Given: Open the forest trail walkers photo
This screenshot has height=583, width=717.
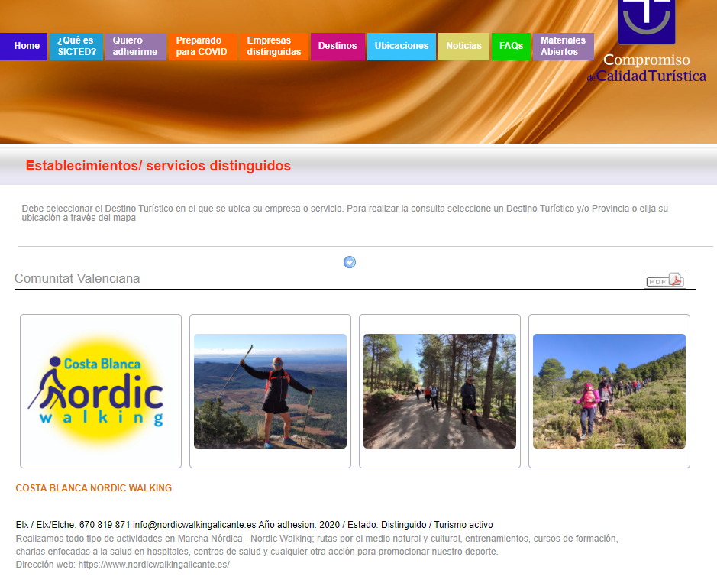Looking at the screenshot, I should click(440, 391).
